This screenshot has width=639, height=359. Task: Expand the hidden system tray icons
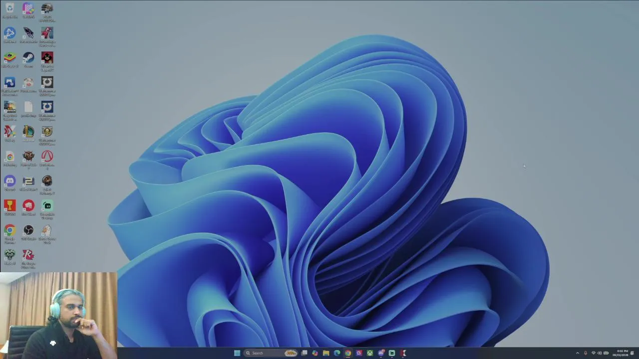pos(578,353)
